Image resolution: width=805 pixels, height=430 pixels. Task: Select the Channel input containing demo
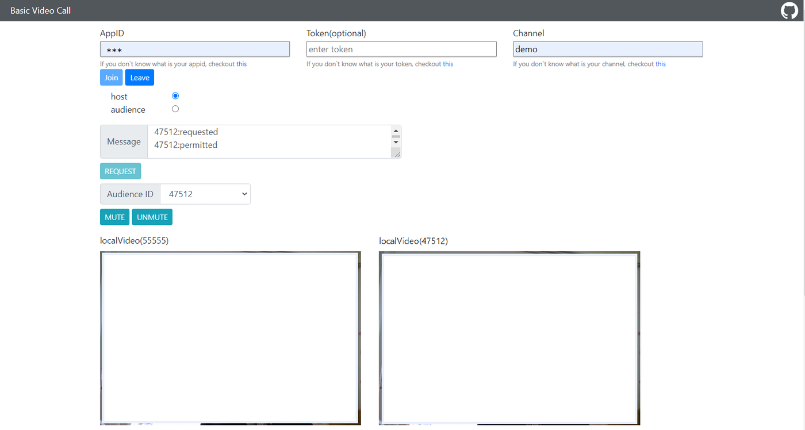coord(608,49)
